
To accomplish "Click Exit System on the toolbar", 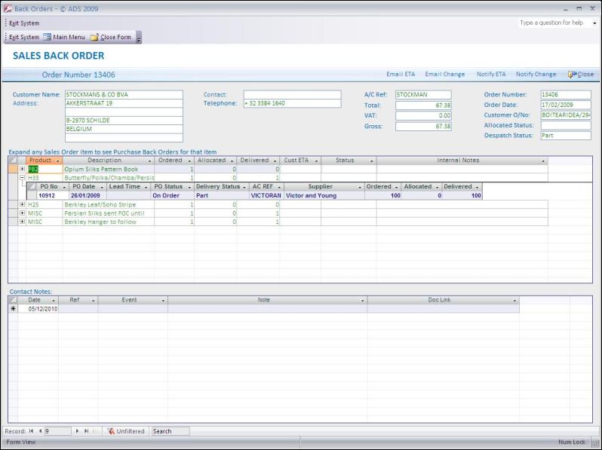I will pyautogui.click(x=24, y=37).
